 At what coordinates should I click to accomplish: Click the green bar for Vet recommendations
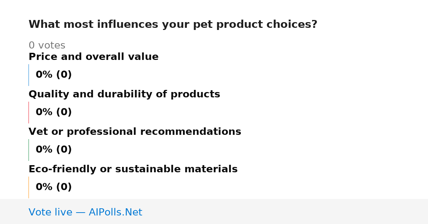29,150
